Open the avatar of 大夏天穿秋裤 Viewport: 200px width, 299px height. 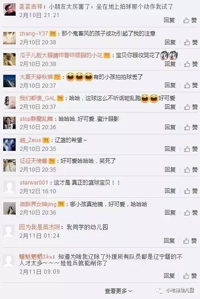tap(10, 81)
